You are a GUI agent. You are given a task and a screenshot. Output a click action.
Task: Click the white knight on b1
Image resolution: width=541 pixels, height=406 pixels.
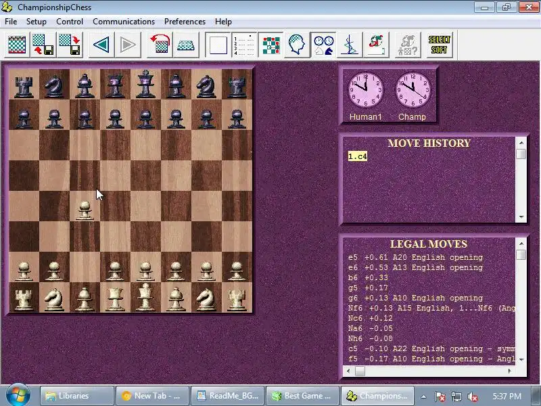click(54, 299)
